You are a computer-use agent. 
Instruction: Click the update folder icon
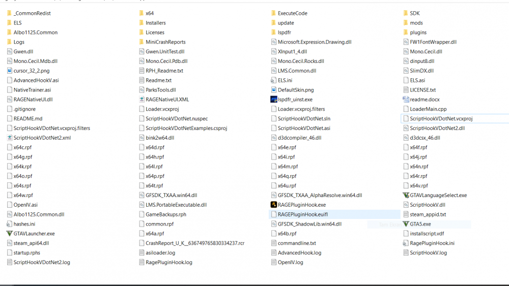pos(273,23)
